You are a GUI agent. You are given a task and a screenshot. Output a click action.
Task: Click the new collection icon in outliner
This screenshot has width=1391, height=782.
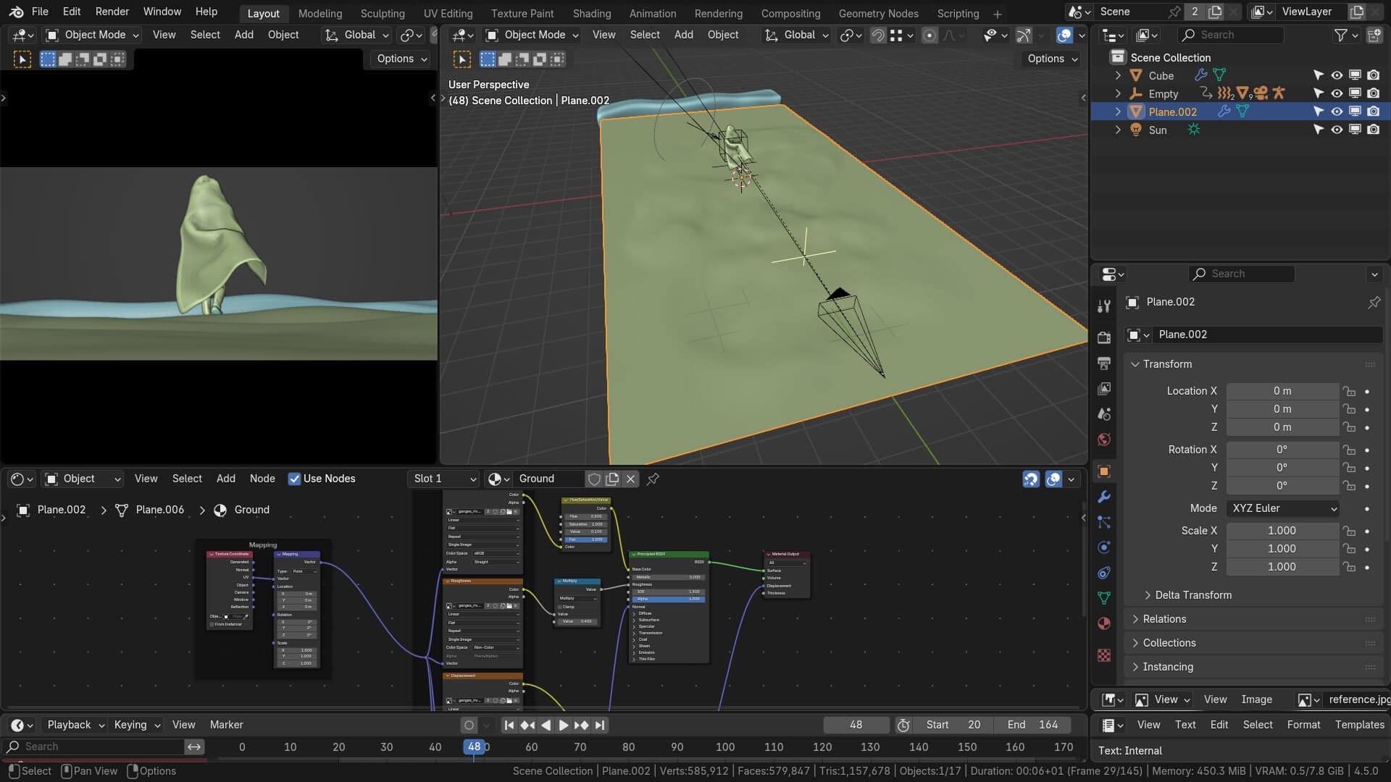1374,35
